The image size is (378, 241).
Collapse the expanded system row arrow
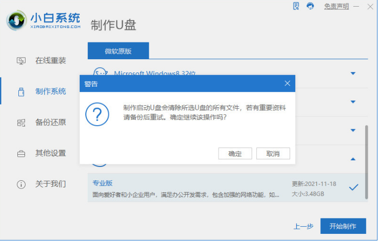tap(353, 159)
